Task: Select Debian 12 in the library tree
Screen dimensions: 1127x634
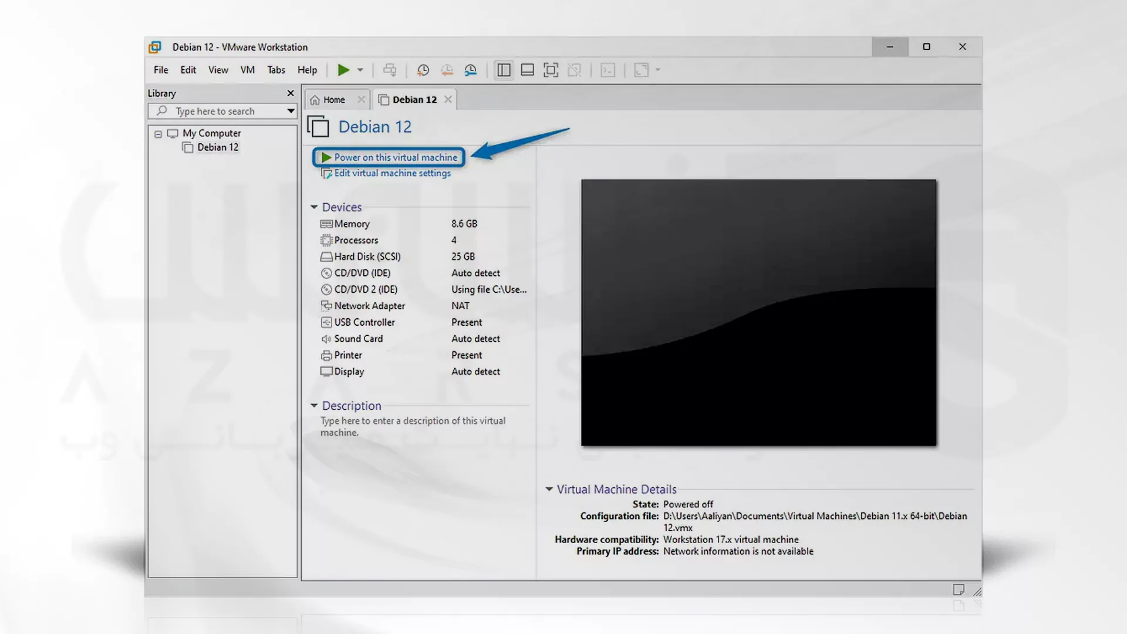Action: (218, 147)
